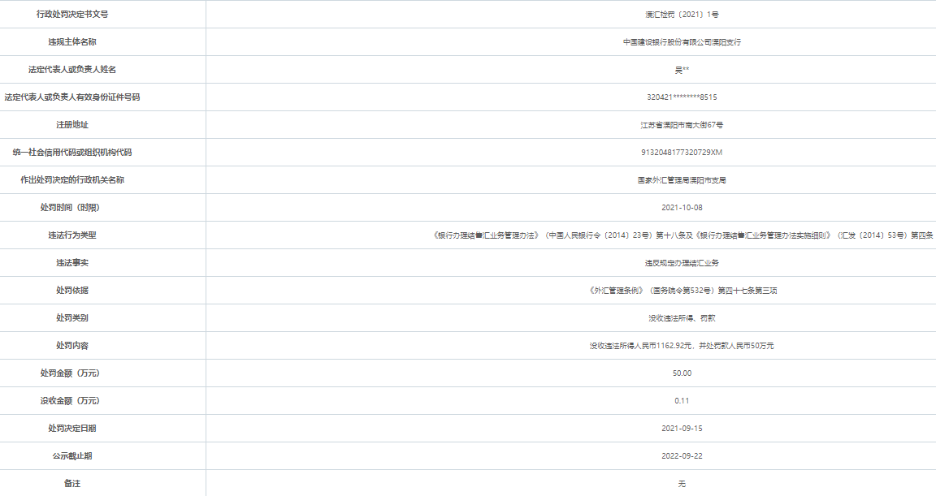Click the text '《外汇管理条例》（国务院令第532号）第四十七条第三项'

click(x=682, y=291)
